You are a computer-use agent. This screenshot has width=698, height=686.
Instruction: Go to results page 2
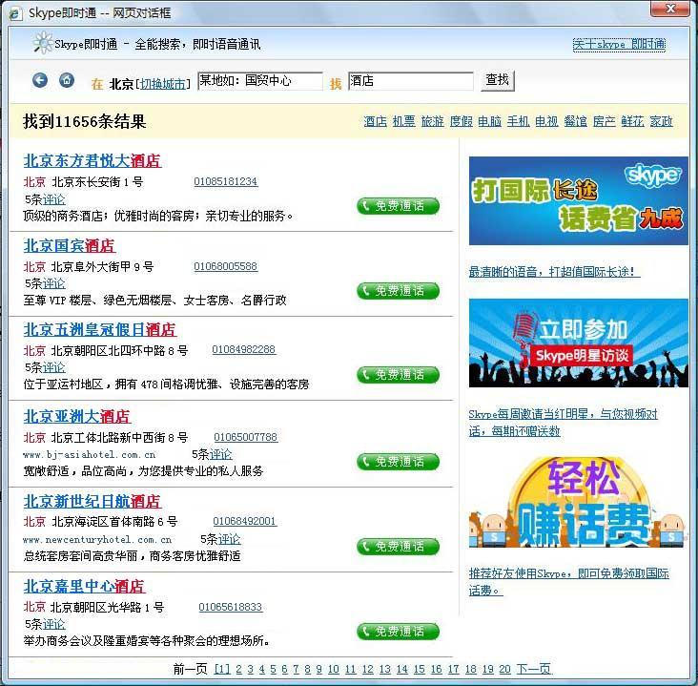(x=239, y=669)
